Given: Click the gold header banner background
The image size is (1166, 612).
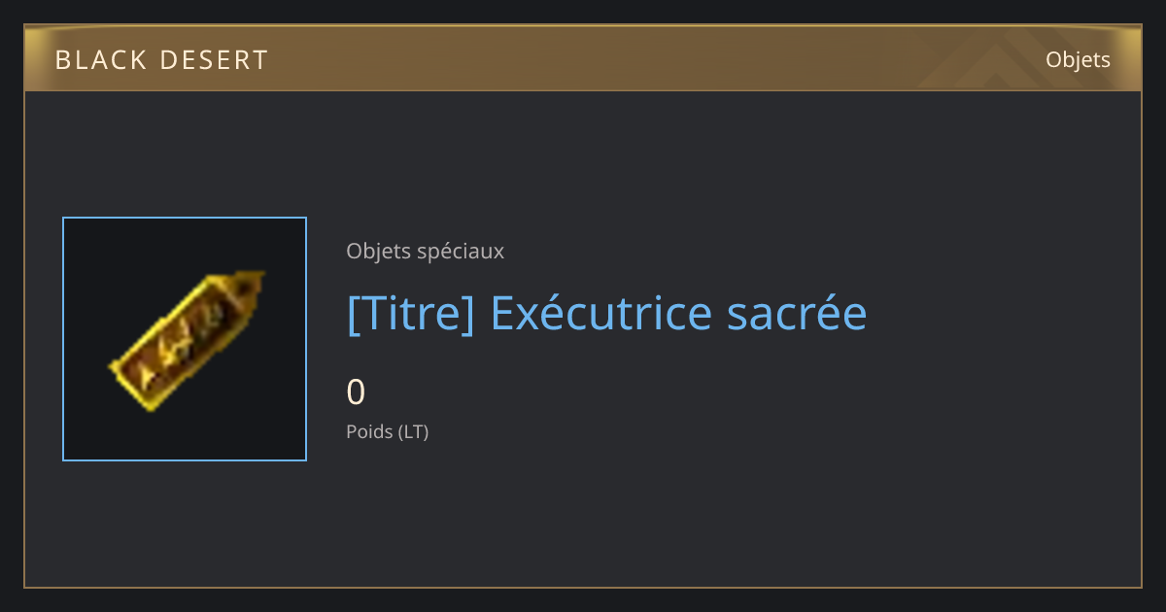Looking at the screenshot, I should [x=583, y=58].
